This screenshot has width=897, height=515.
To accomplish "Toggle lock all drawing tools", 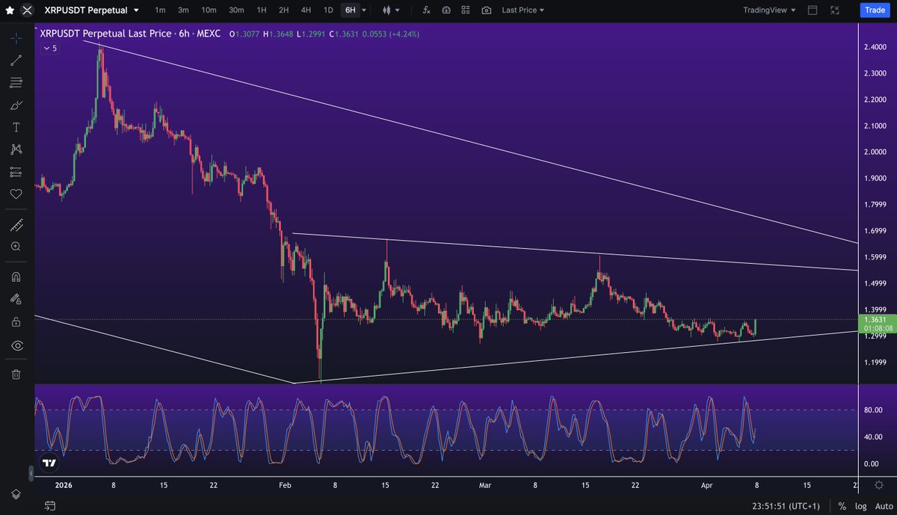I will [x=16, y=322].
